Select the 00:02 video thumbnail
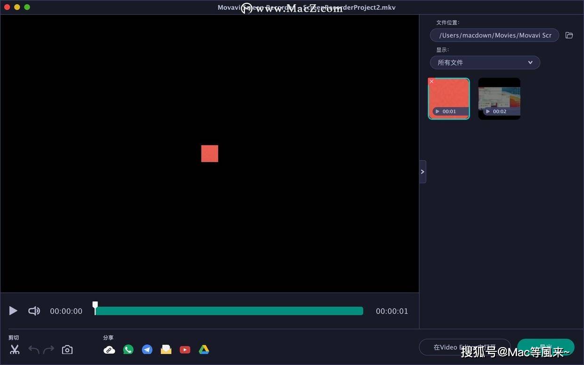The width and height of the screenshot is (584, 365). [x=499, y=98]
